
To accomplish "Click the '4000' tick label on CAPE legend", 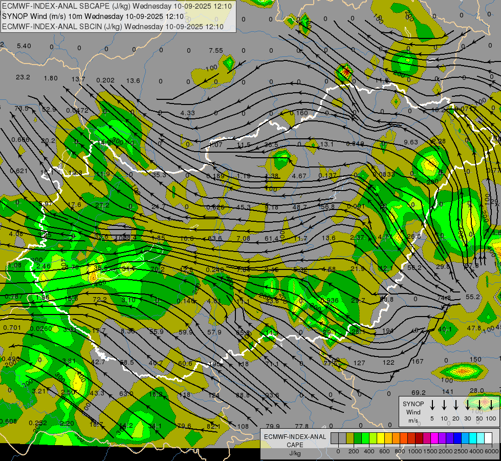I will click(476, 451).
